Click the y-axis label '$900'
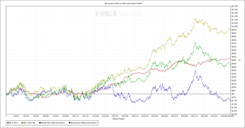The height and width of the screenshot is (128, 245). pyautogui.click(x=234, y=33)
